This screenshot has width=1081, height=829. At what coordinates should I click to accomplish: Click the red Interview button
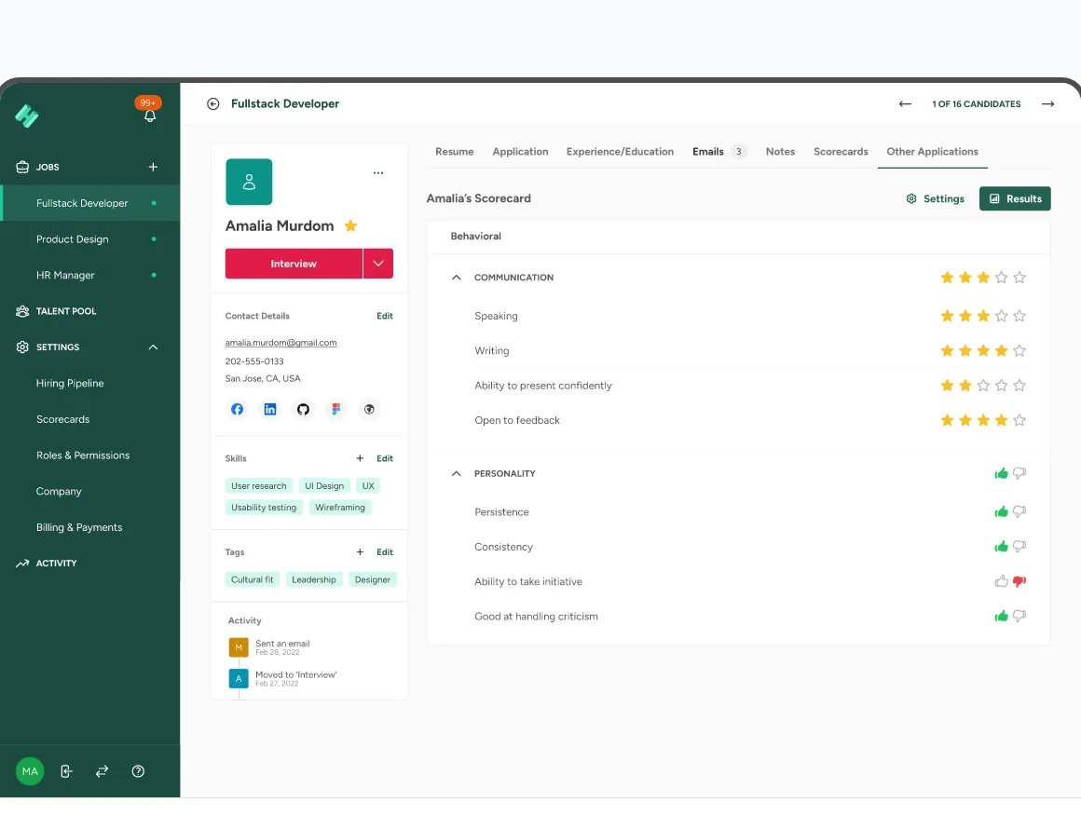click(294, 264)
